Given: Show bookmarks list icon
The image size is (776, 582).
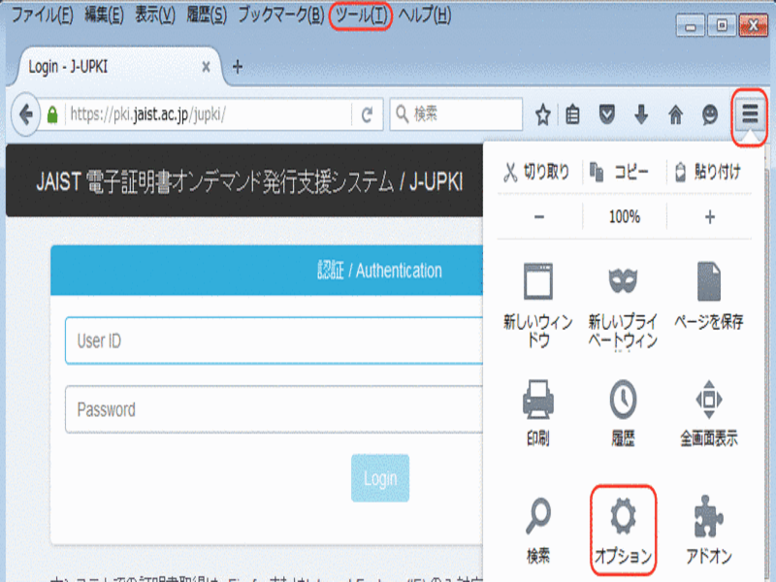Looking at the screenshot, I should (x=572, y=114).
